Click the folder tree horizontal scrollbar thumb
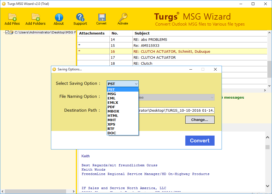Image resolution: width=272 pixels, height=194 pixels. click(35, 191)
